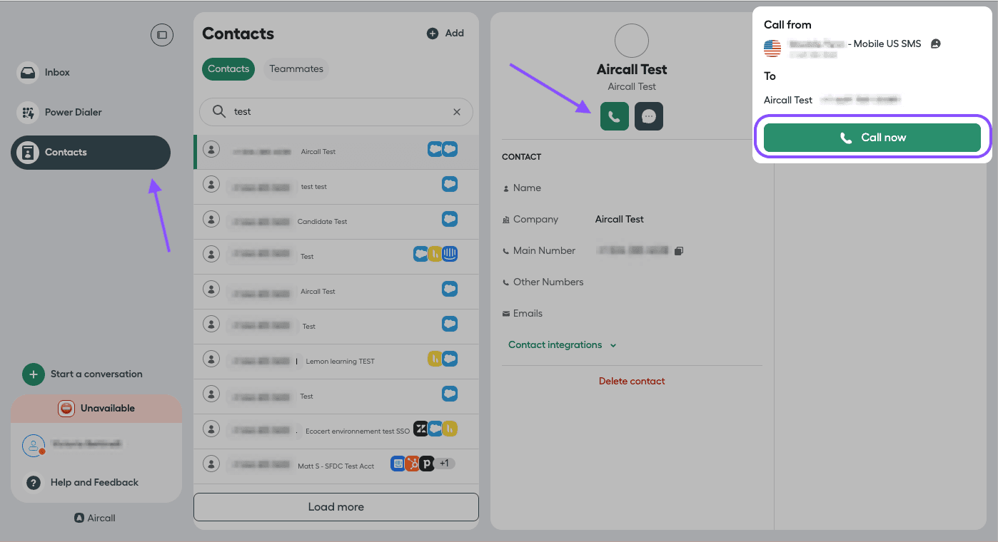This screenshot has height=542, width=998.
Task: Open Help and Feedback question mark icon
Action: click(x=34, y=483)
